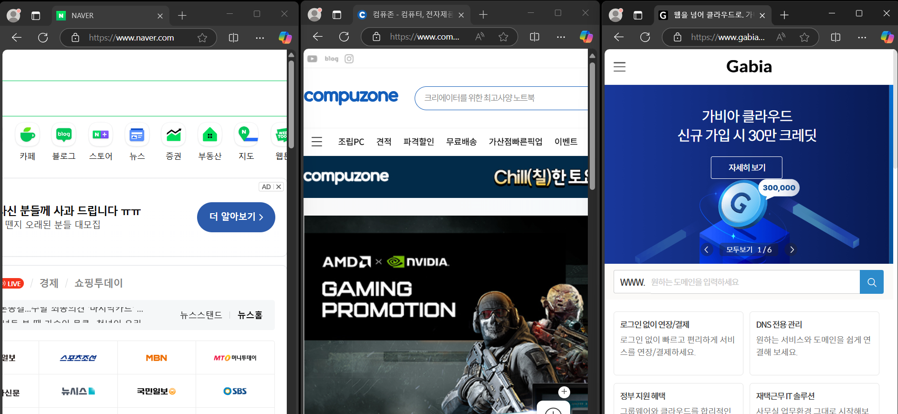This screenshot has width=898, height=414.
Task: Open Instagram icon on Compuzone top bar
Action: tap(349, 59)
